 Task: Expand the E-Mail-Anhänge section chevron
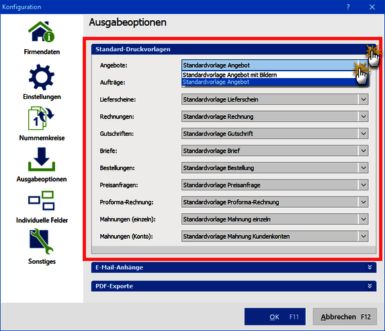tap(370, 267)
